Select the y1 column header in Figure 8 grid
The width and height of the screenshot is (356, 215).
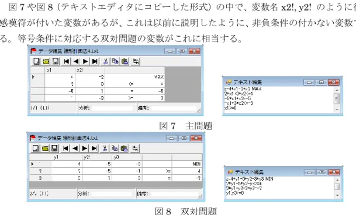coord(67,157)
